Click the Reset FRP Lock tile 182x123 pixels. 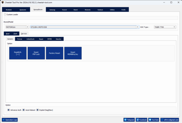coord(36,53)
